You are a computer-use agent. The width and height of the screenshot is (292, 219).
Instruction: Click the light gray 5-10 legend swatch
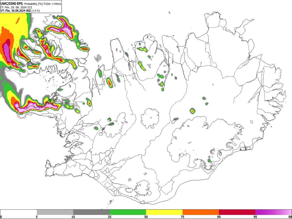click(55, 212)
